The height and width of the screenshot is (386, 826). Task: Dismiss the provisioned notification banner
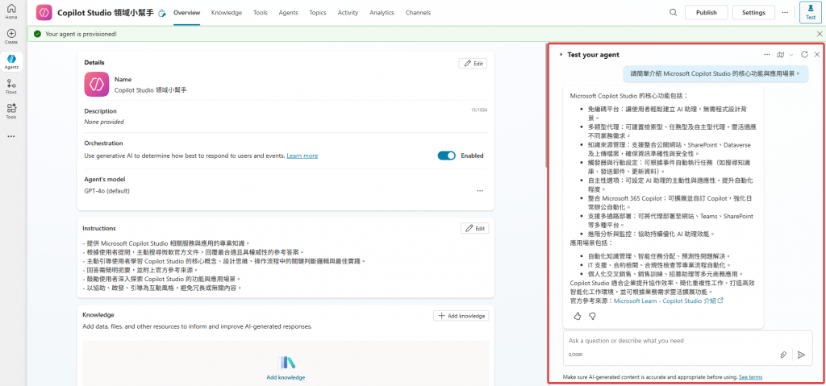(819, 34)
